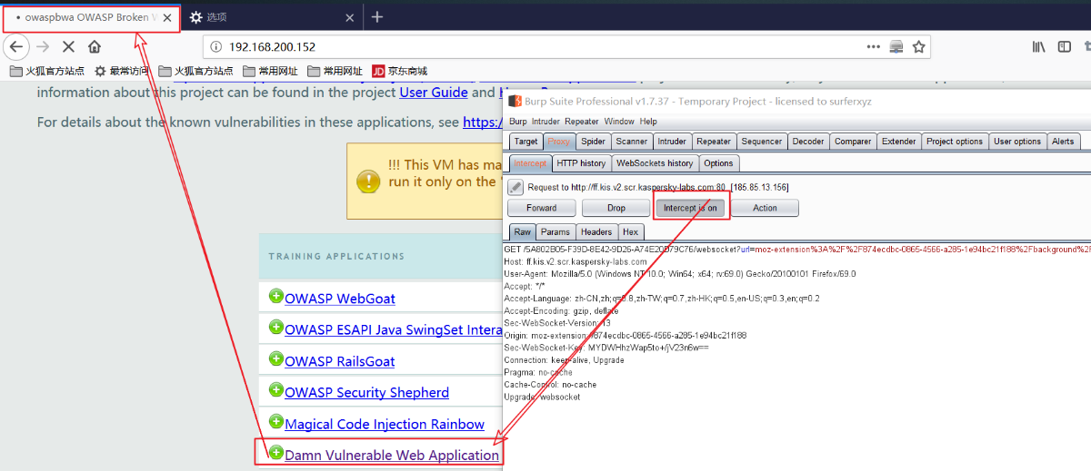Open Intruder menu in Burp menu bar

point(545,122)
